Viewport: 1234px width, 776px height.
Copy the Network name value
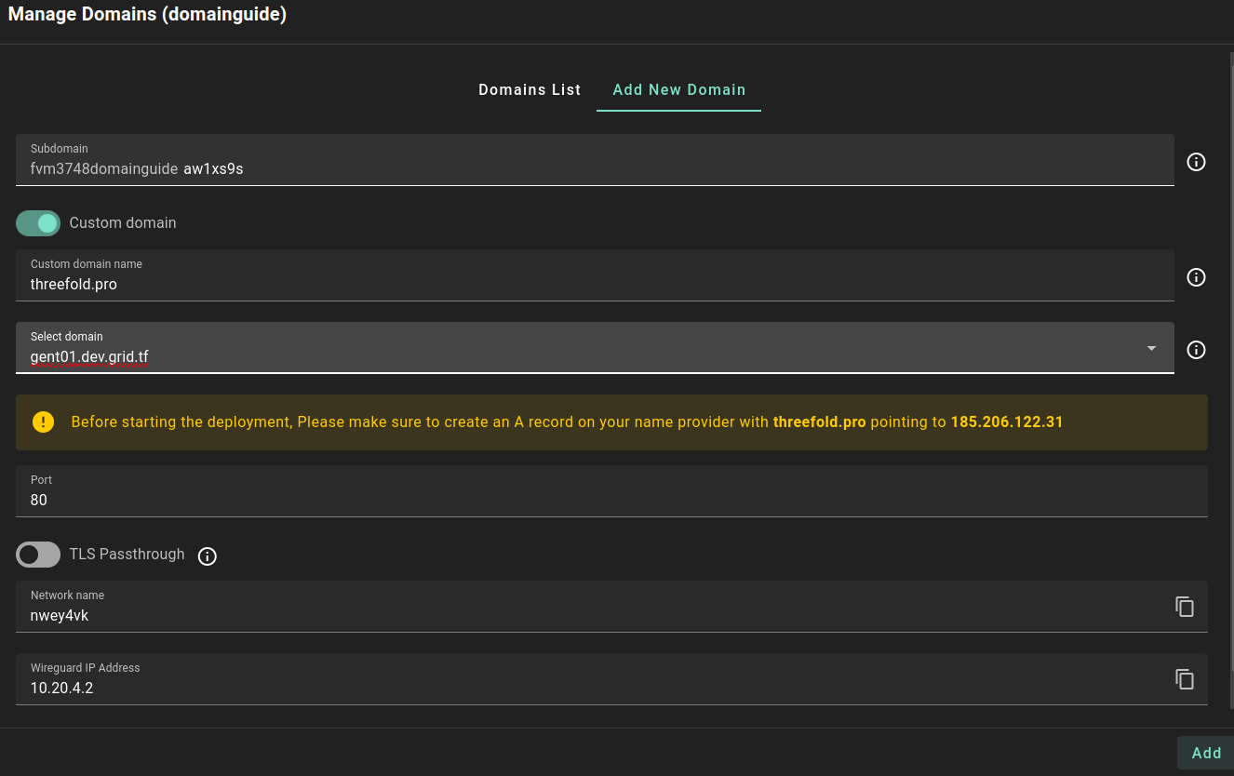pyautogui.click(x=1184, y=607)
